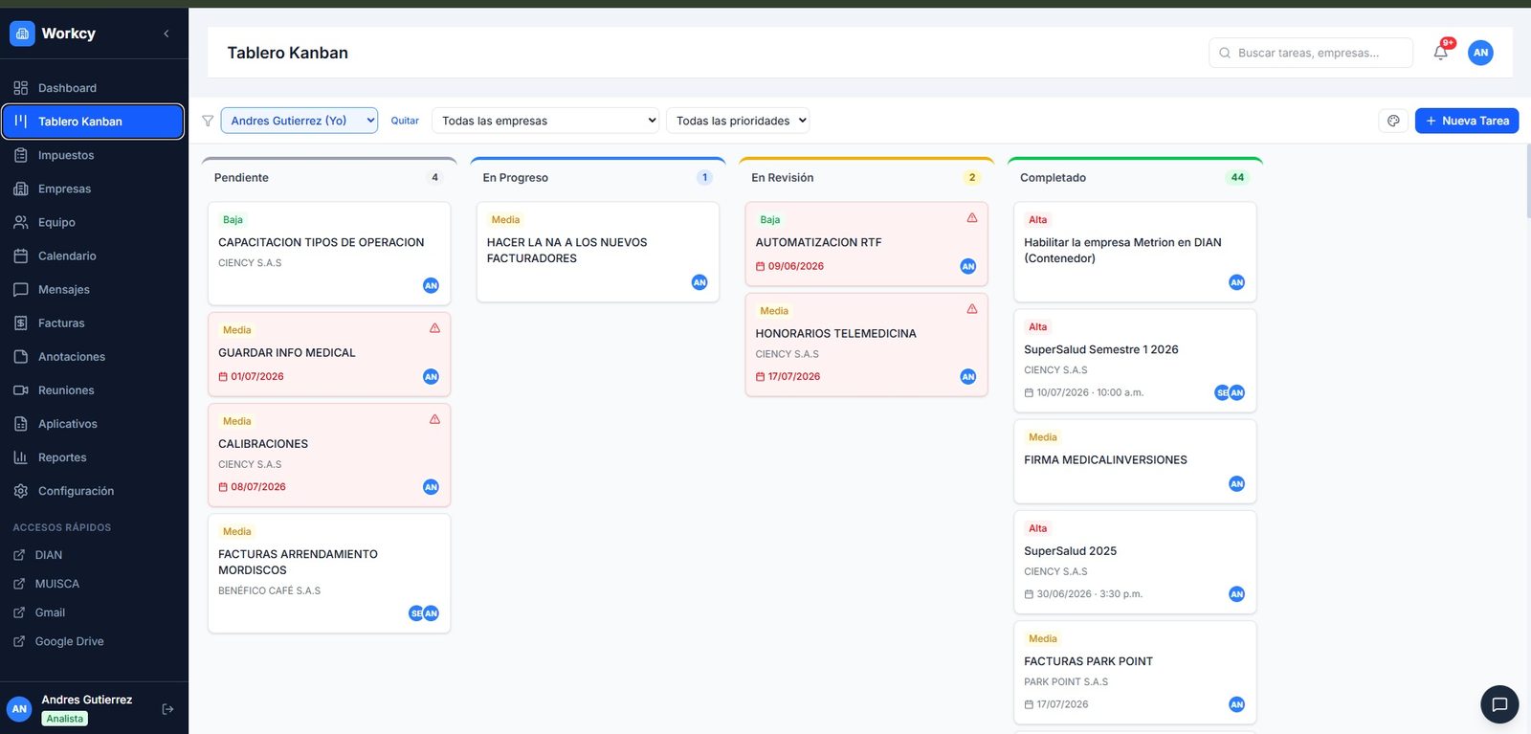Open the AN user avatar in the header
1531x734 pixels.
pyautogui.click(x=1481, y=53)
